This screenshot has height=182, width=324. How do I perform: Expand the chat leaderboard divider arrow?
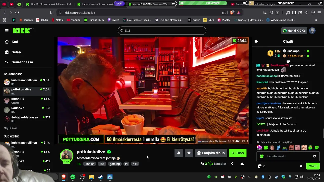[x=288, y=62]
